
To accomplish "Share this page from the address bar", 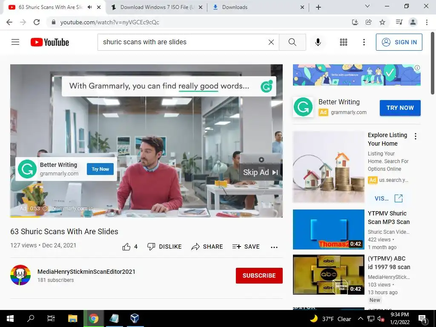I will click(369, 22).
